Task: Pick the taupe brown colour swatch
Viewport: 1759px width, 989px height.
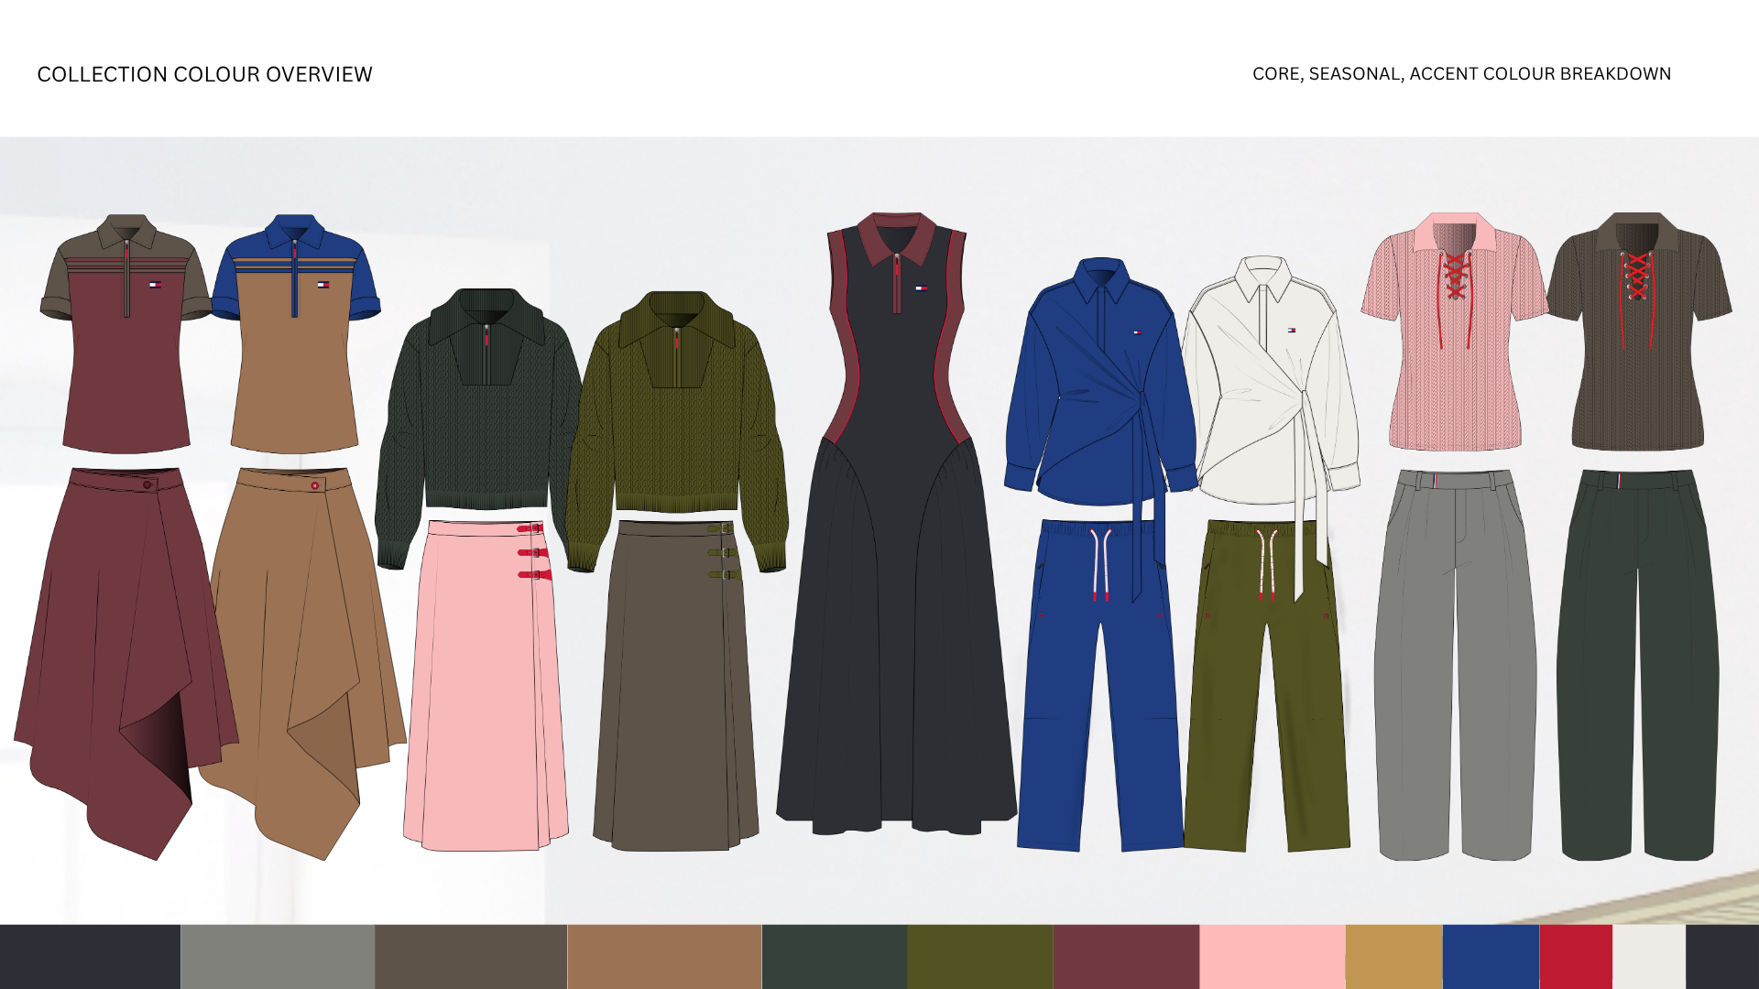Action: point(471,956)
